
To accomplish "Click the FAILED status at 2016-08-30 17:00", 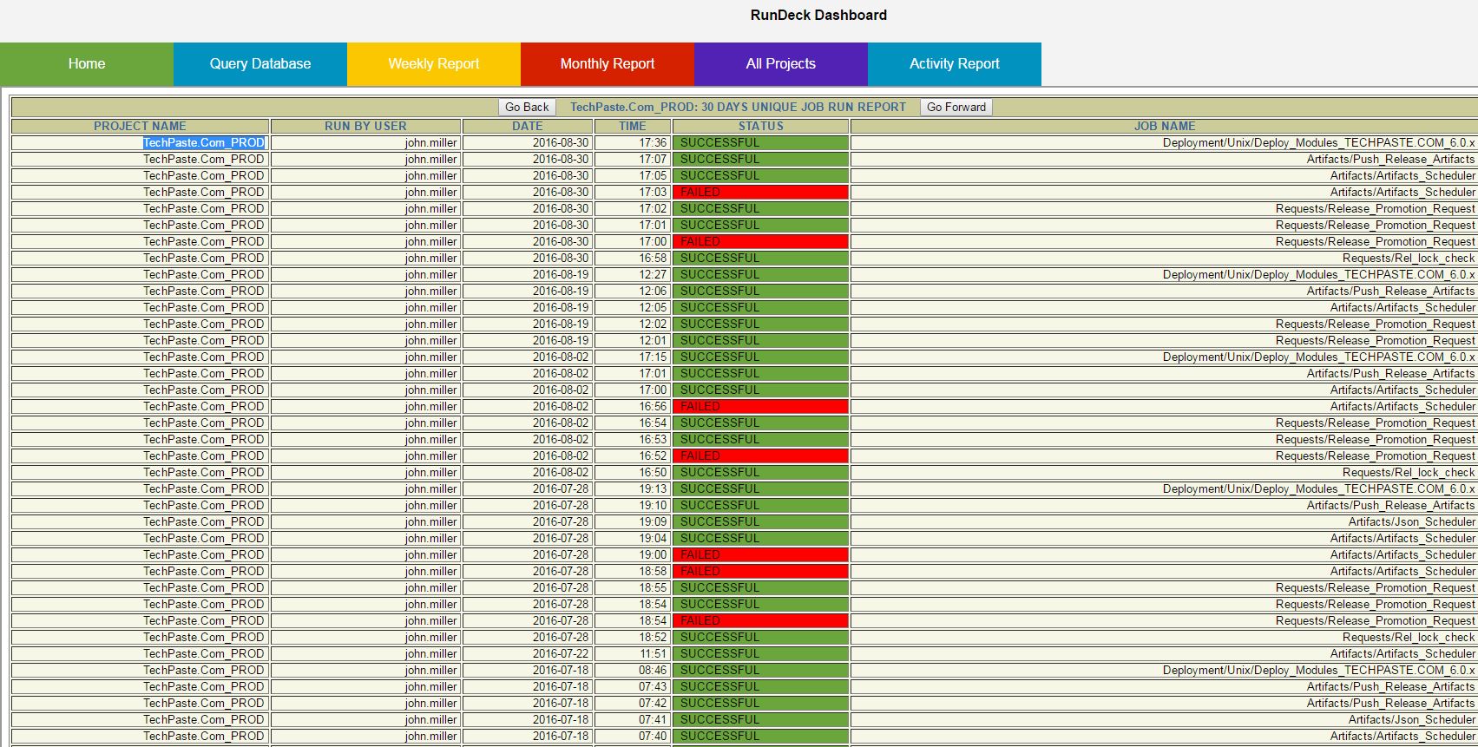I will (x=760, y=242).
